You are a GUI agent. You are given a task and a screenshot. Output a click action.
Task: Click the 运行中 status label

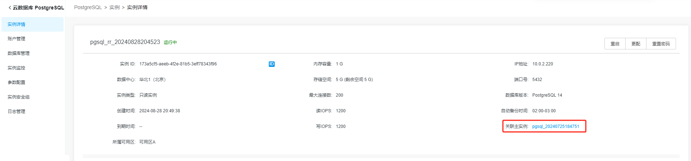click(170, 43)
